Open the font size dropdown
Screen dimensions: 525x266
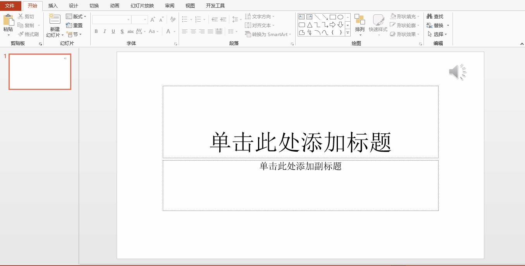tap(146, 19)
